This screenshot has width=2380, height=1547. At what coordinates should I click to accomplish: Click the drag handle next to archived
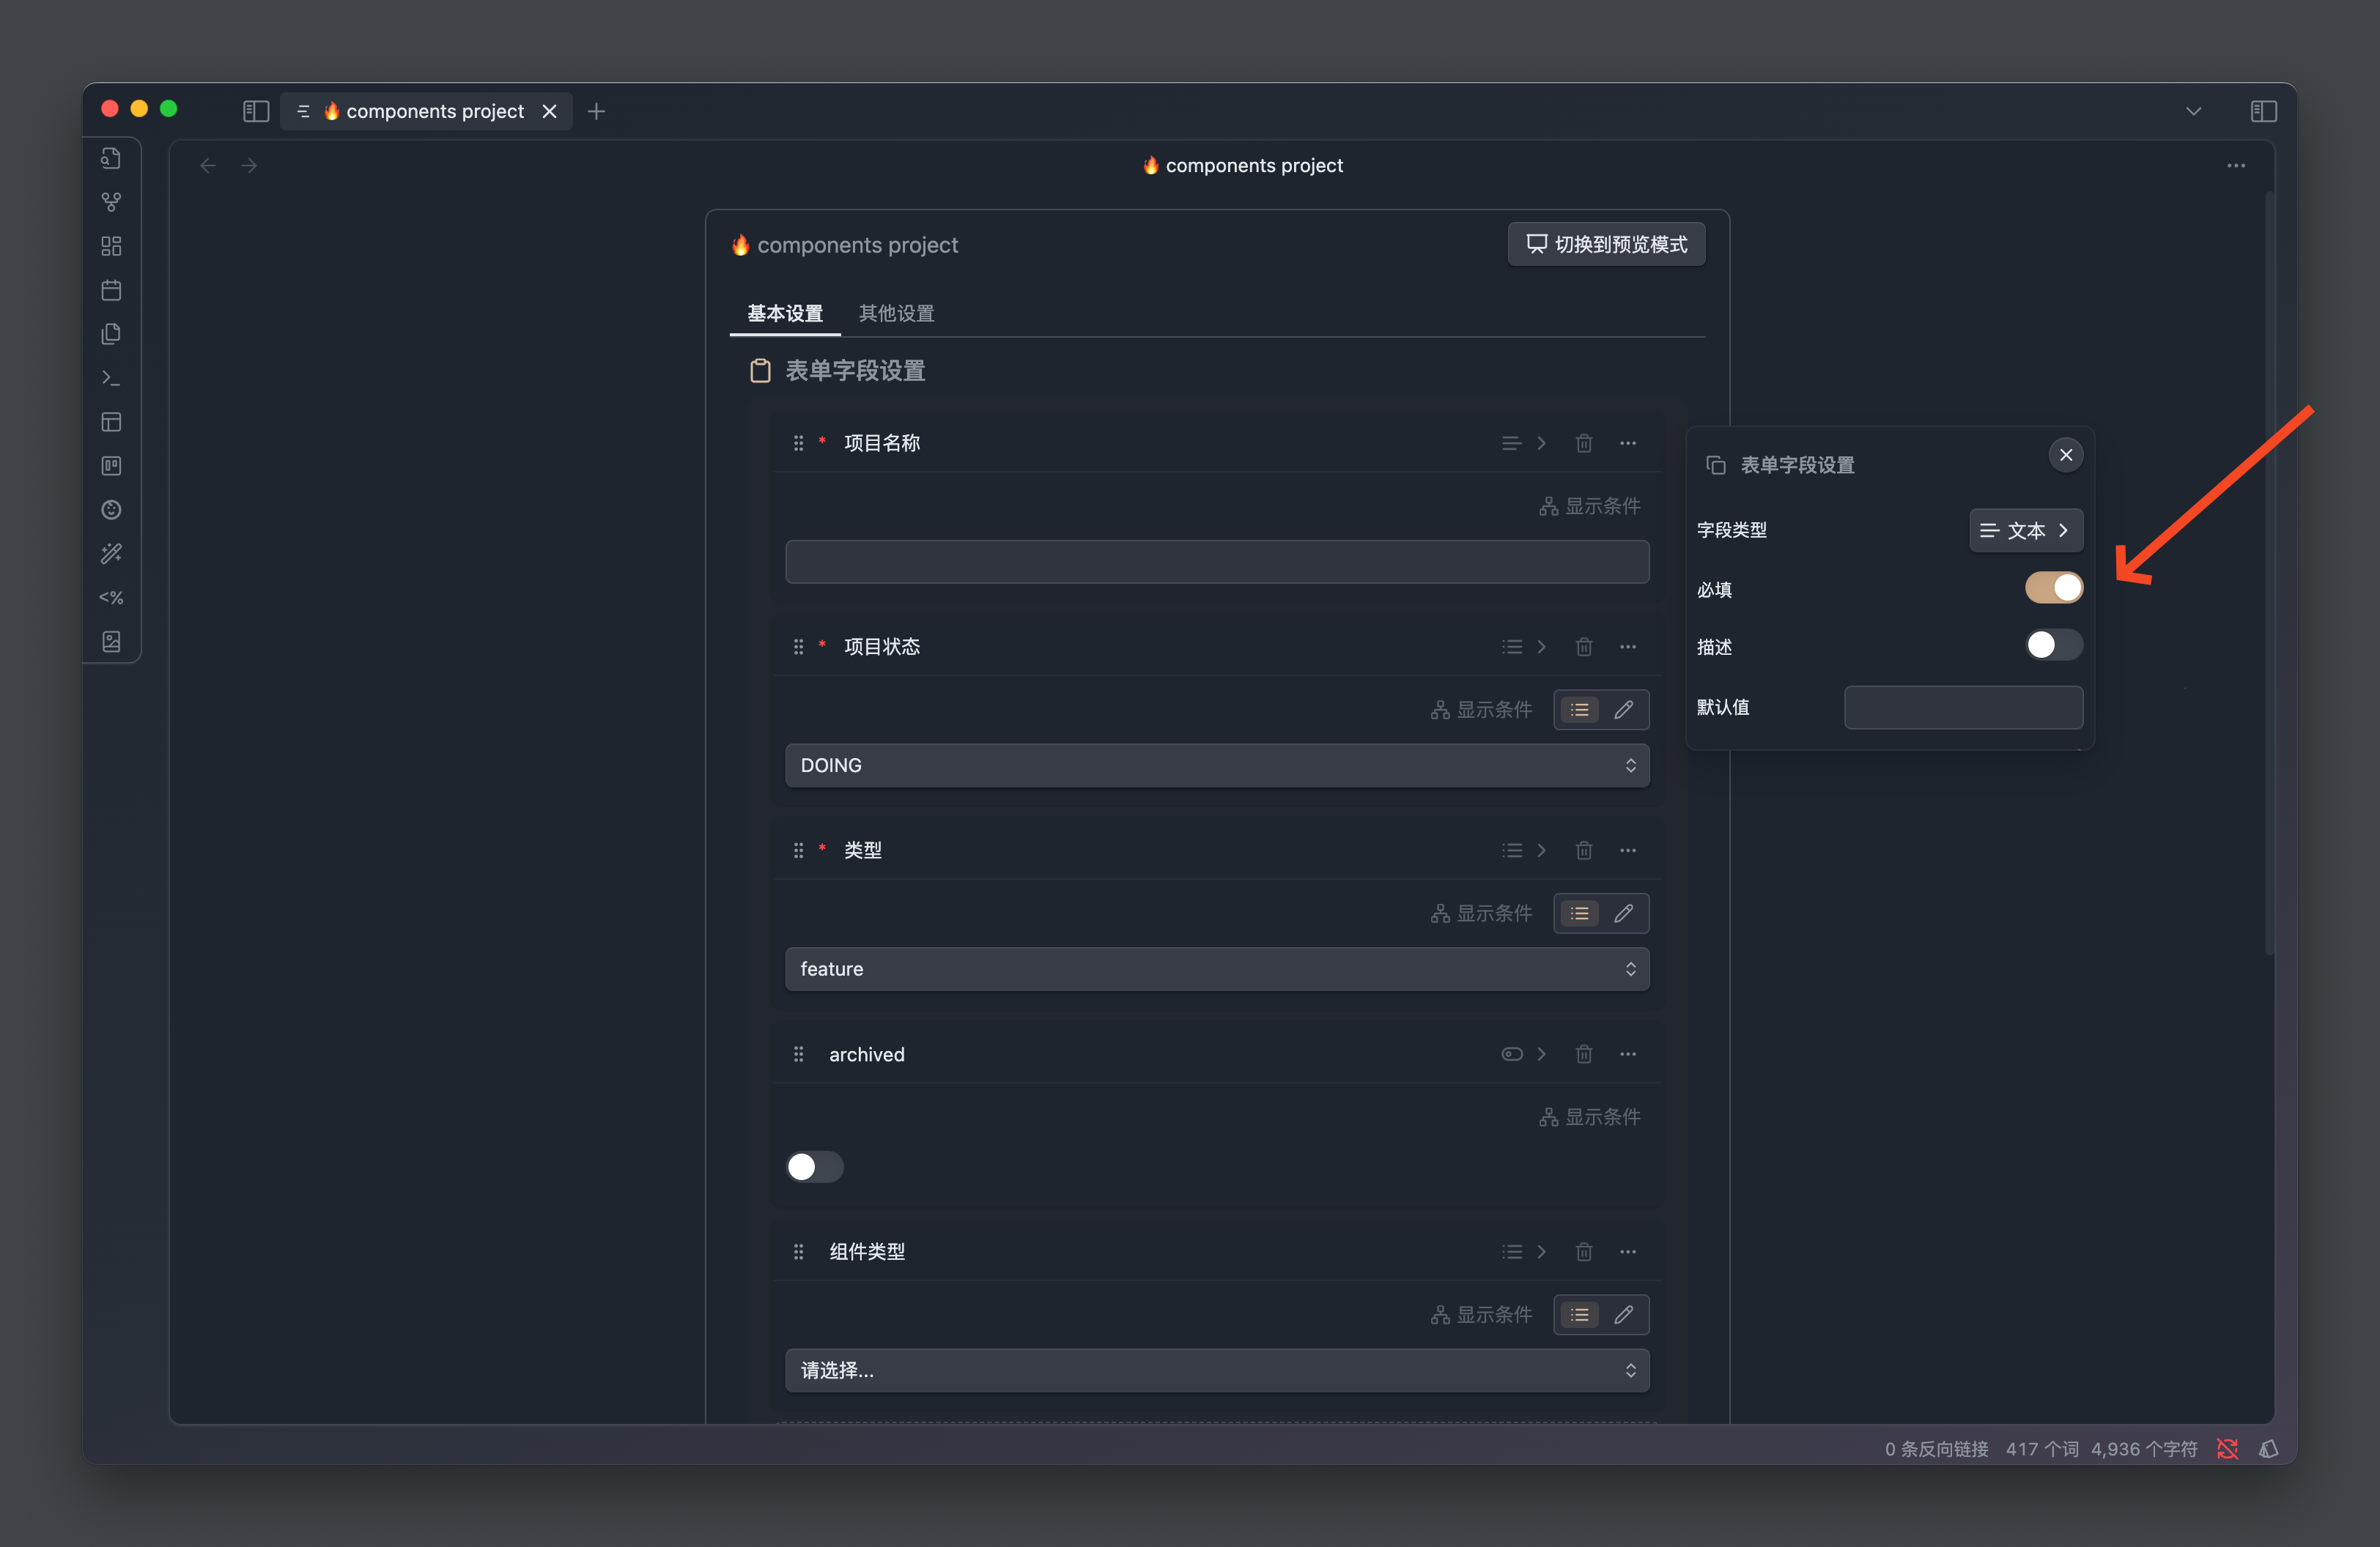[798, 1054]
